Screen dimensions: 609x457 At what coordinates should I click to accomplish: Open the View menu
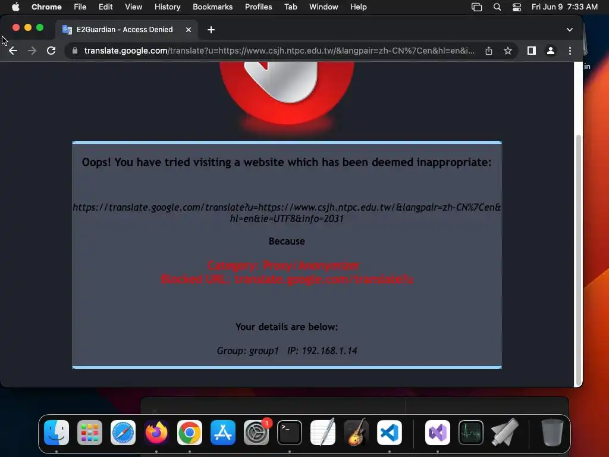134,7
